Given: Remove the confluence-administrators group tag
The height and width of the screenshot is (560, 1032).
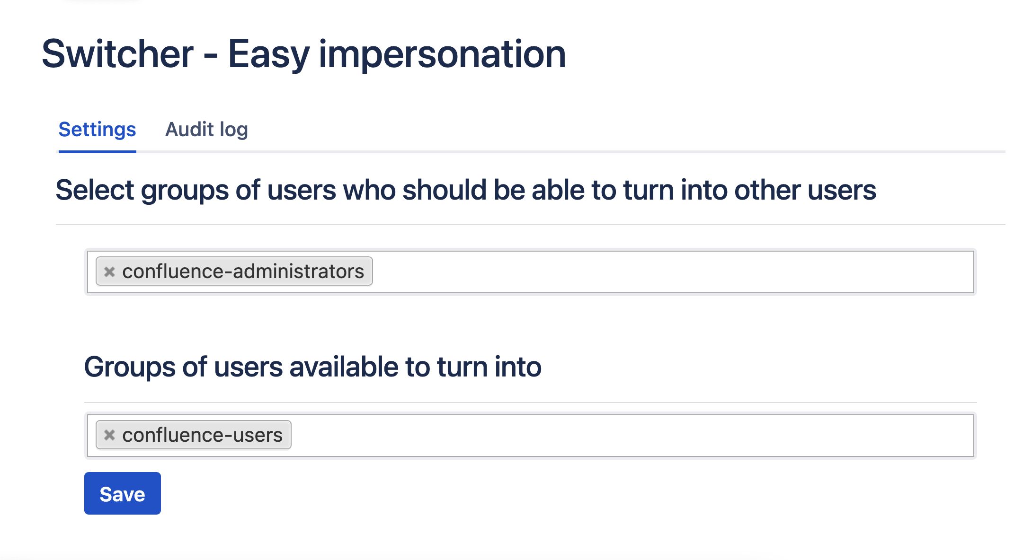Looking at the screenshot, I should (109, 271).
